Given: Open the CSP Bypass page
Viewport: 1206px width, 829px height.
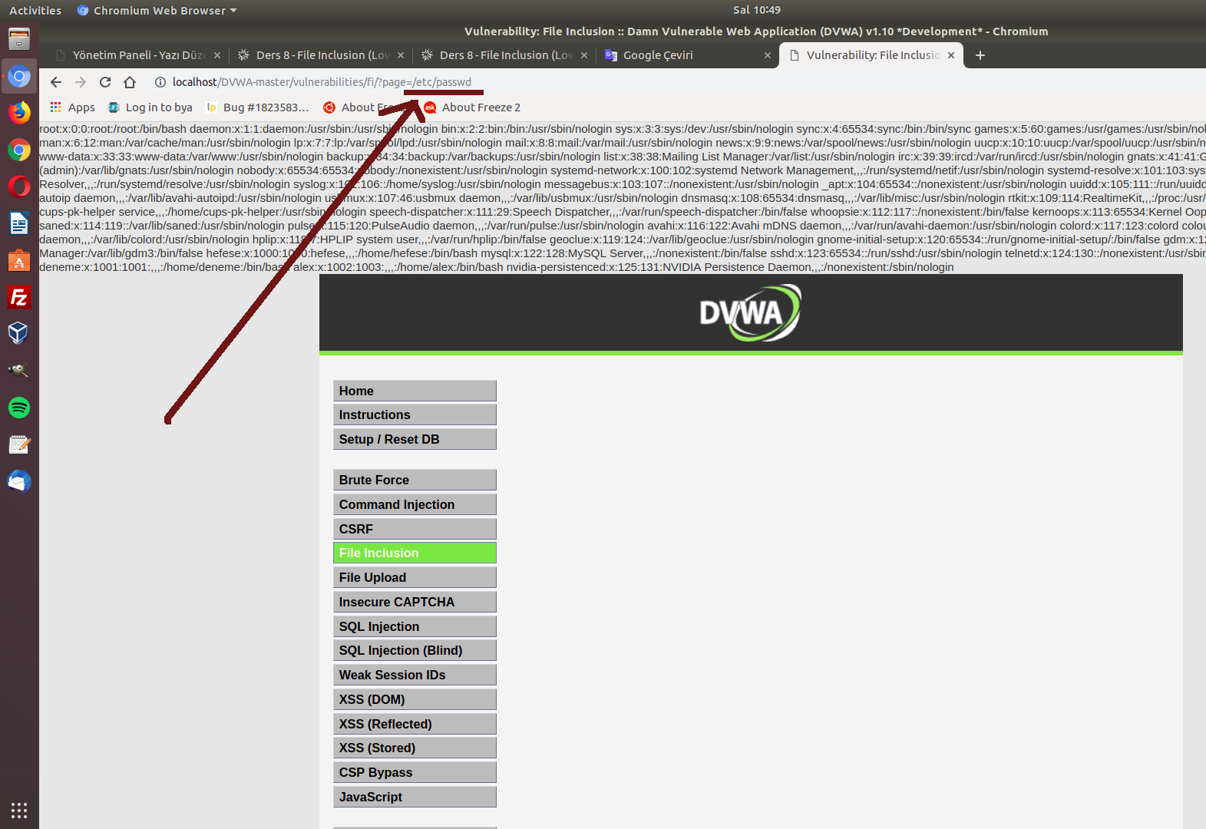Looking at the screenshot, I should pyautogui.click(x=415, y=772).
